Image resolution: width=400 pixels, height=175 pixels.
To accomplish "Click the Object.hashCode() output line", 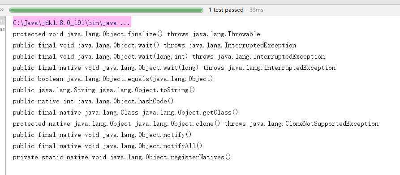I will pyautogui.click(x=93, y=102).
